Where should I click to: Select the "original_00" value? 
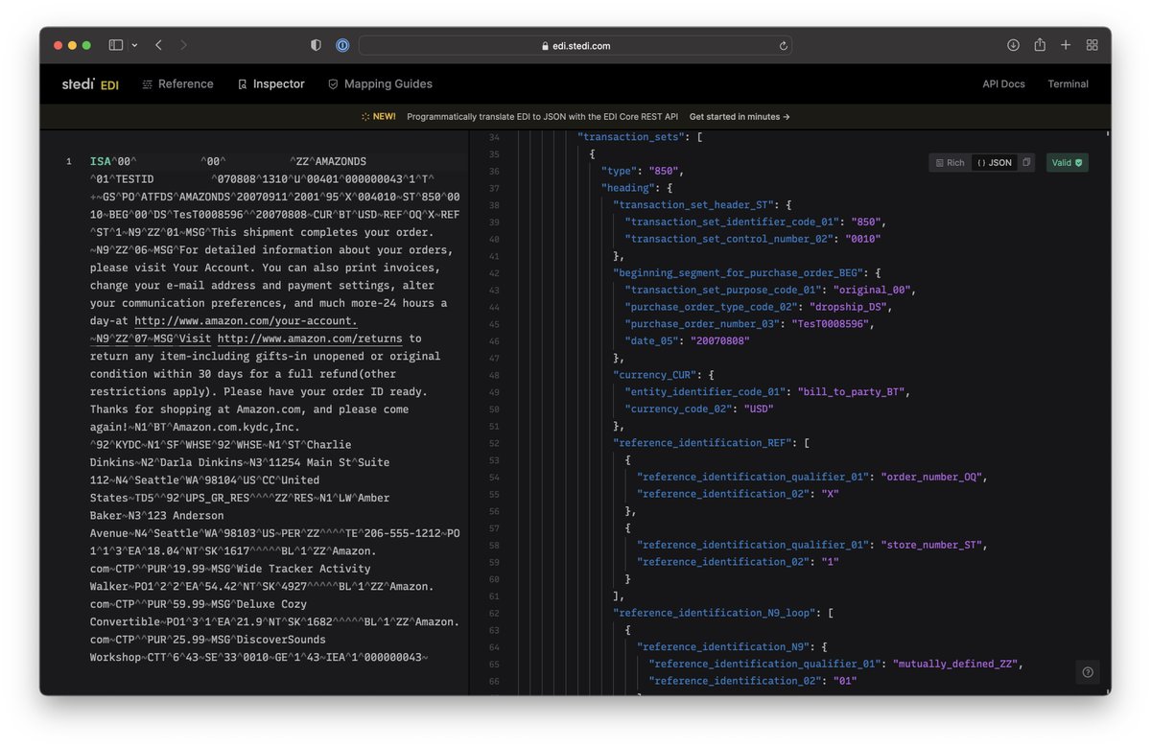(875, 290)
